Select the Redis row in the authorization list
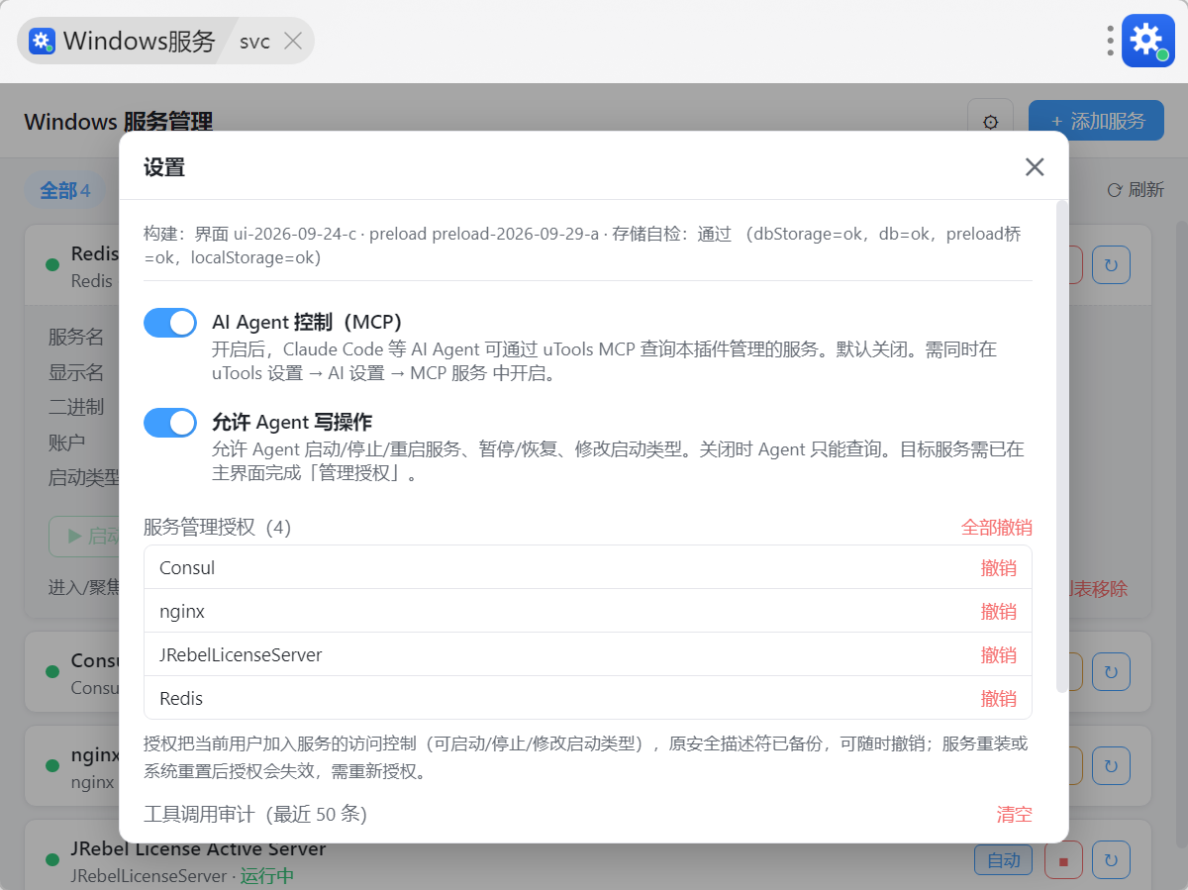 pos(588,698)
